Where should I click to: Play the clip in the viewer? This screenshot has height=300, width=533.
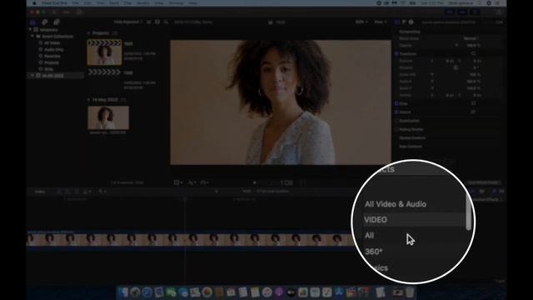tap(255, 183)
